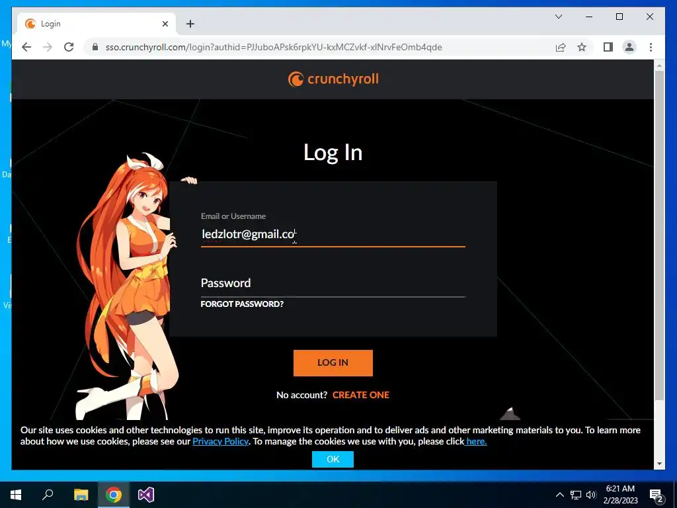Click the page vertical scrollbar thumb
Viewport: 677px width, 508px height.
[659, 235]
